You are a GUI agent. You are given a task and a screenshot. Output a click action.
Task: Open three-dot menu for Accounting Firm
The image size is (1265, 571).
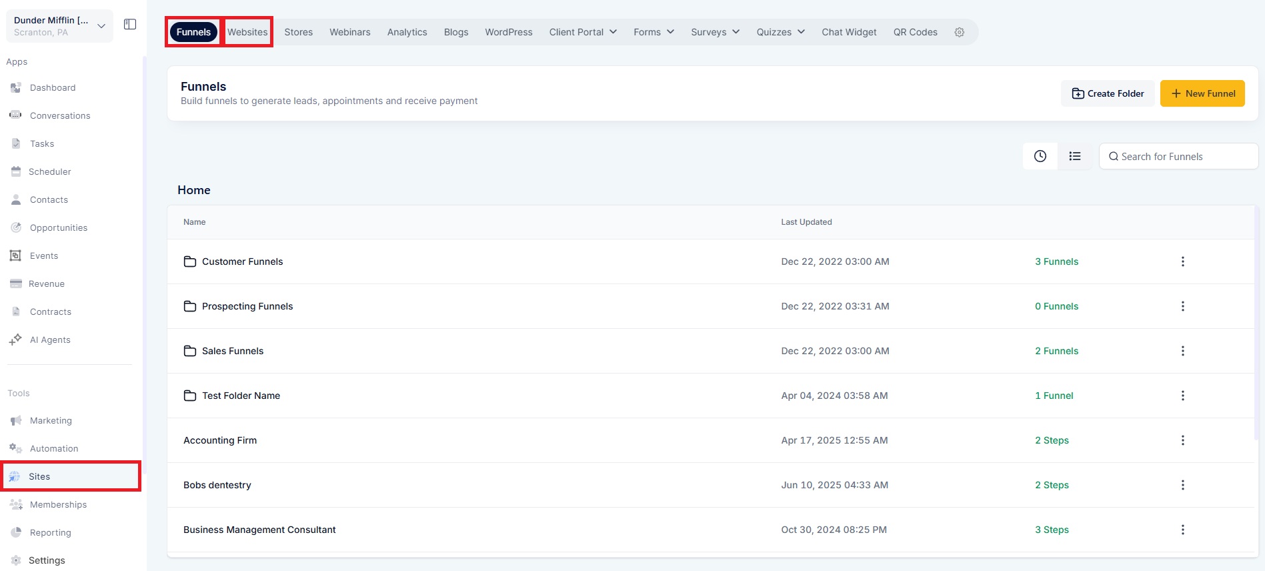coord(1182,440)
